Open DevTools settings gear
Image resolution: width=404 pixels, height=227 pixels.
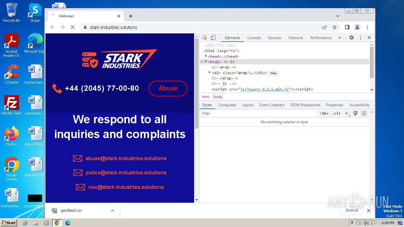point(352,38)
